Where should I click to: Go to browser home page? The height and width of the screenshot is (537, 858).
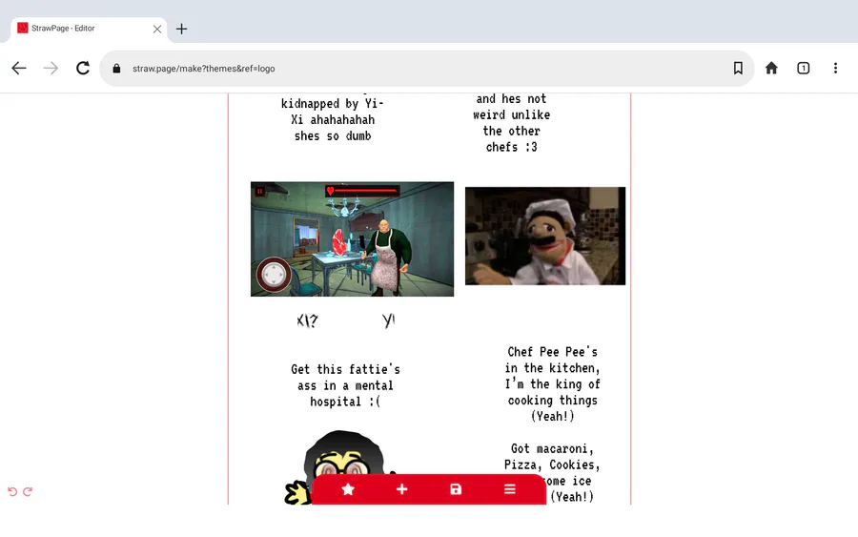771,68
